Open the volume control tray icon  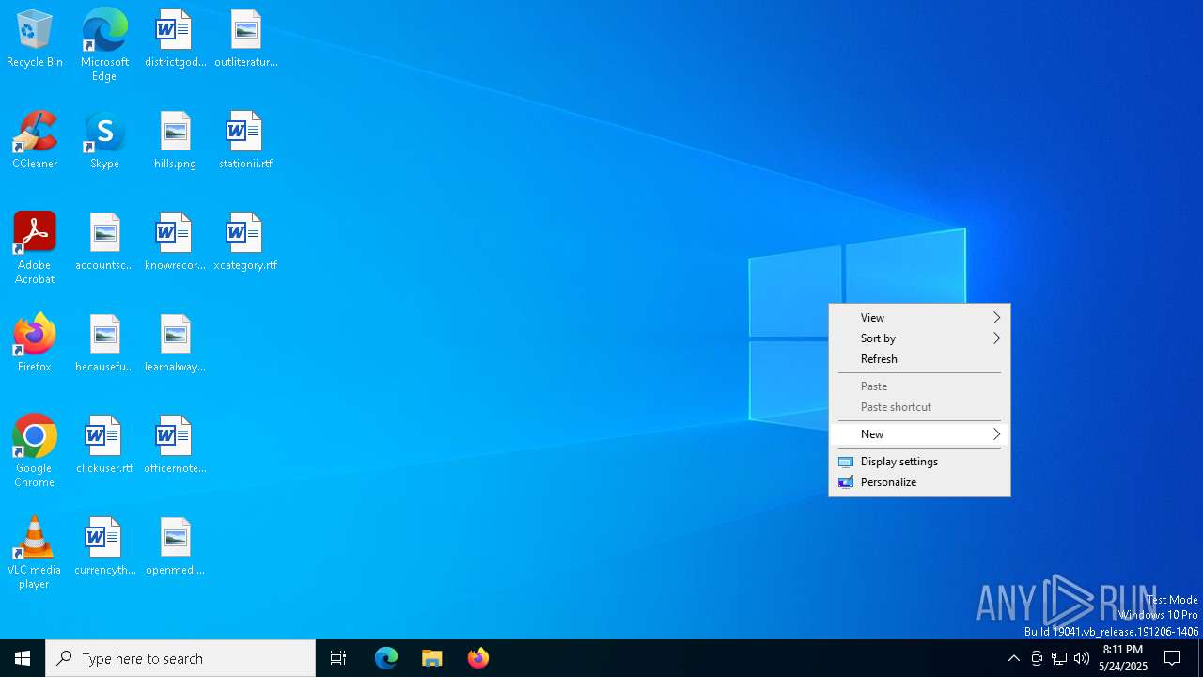1082,658
